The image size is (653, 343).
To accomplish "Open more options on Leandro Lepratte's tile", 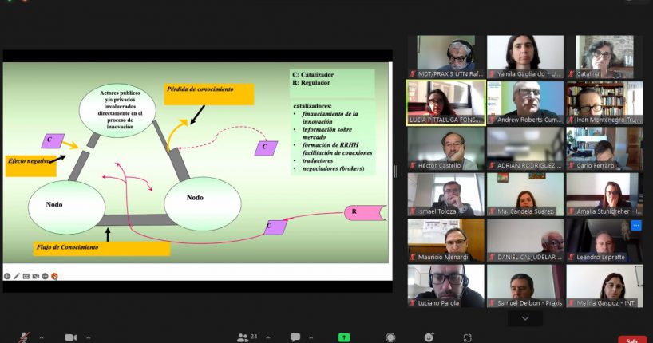I will tap(636, 226).
